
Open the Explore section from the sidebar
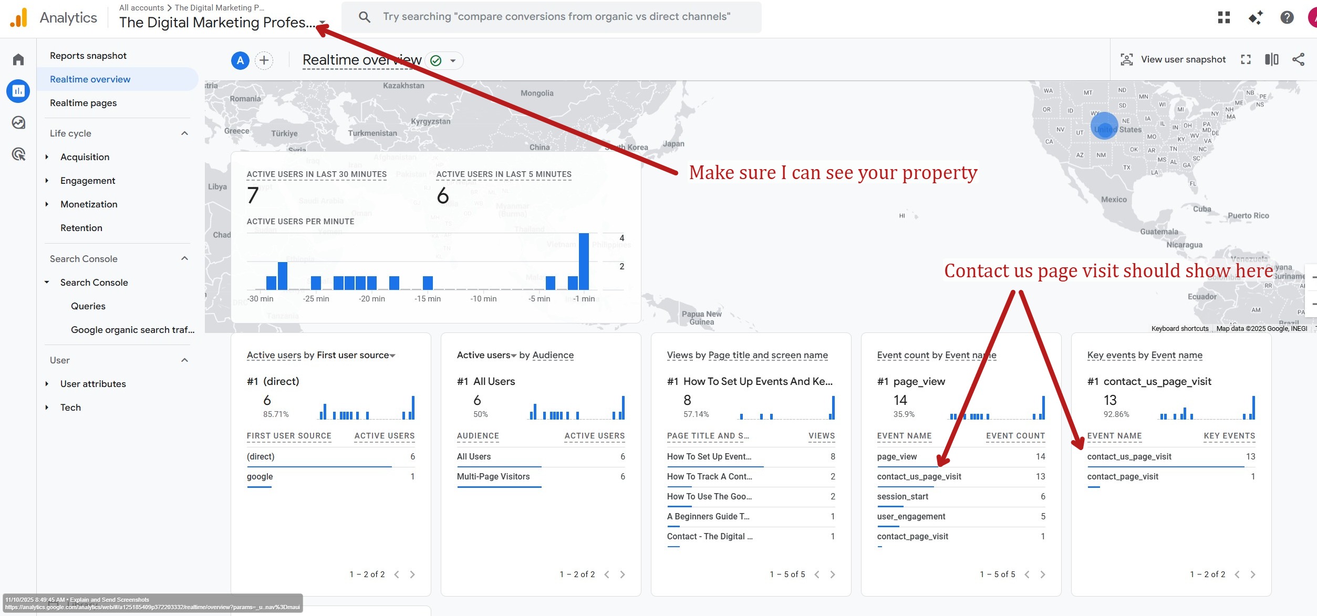pyautogui.click(x=18, y=122)
